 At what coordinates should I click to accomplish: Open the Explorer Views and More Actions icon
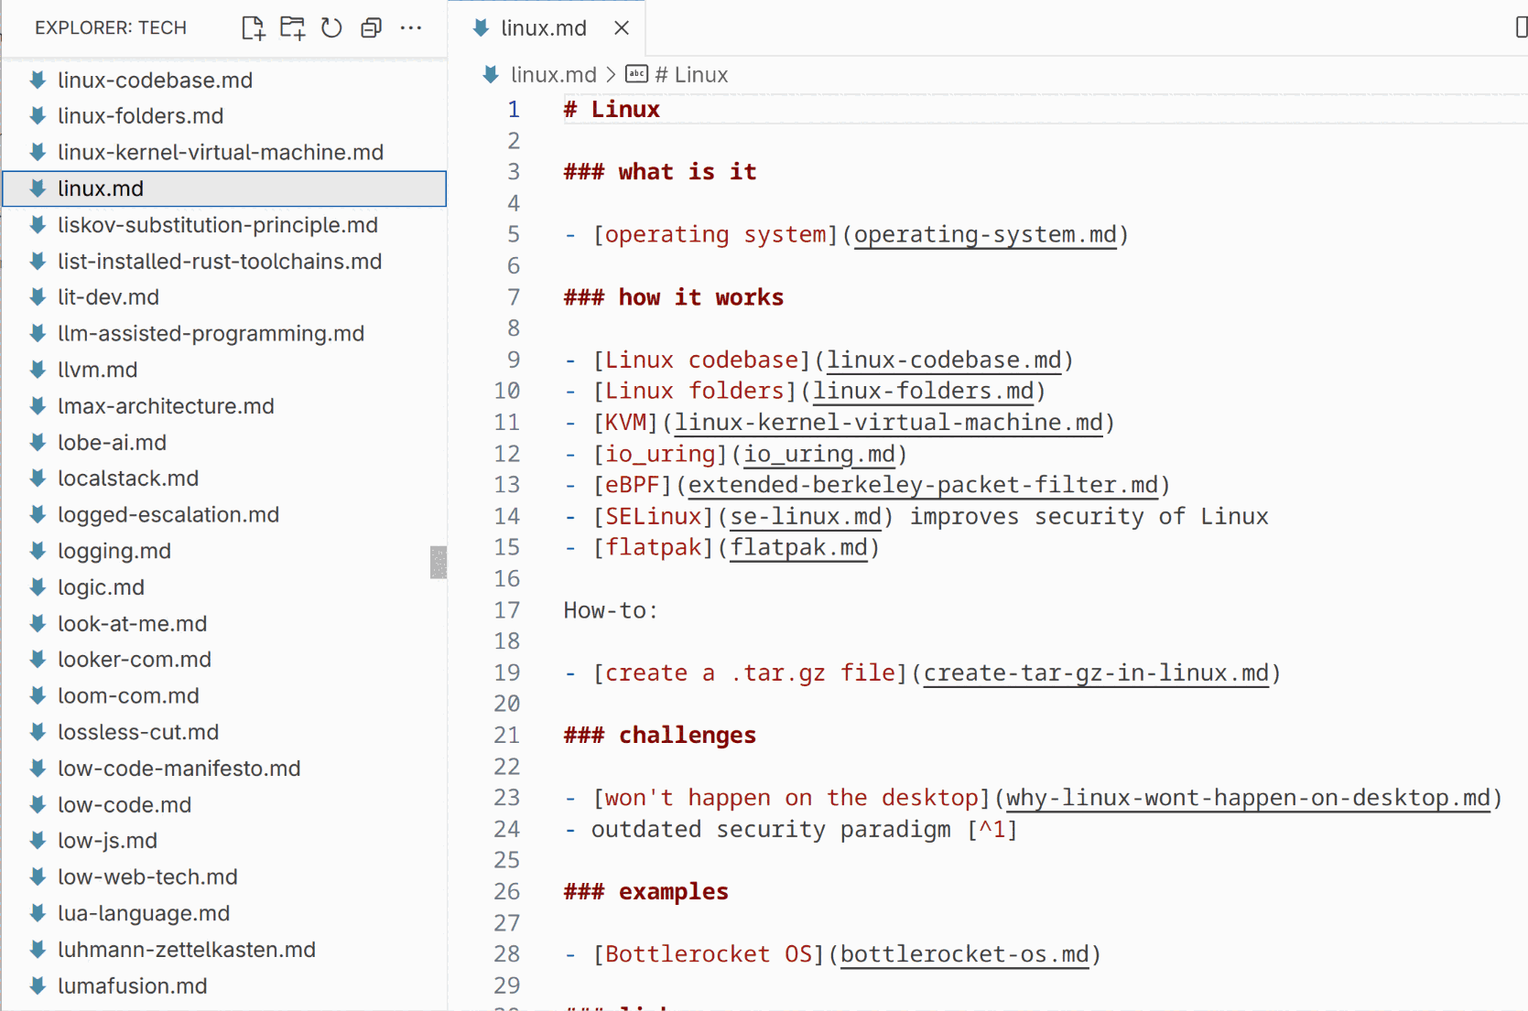[411, 28]
